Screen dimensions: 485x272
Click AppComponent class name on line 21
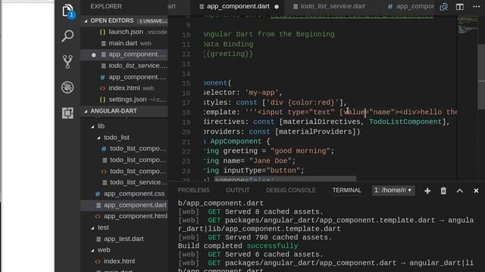[x=236, y=141]
